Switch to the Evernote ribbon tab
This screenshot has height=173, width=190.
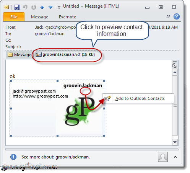[67, 17]
